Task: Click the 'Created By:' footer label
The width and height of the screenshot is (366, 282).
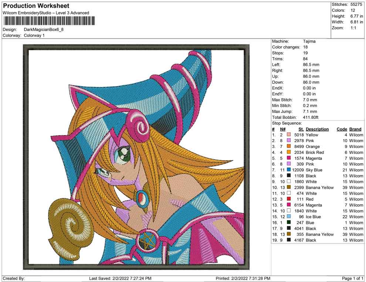Action: coord(14,278)
